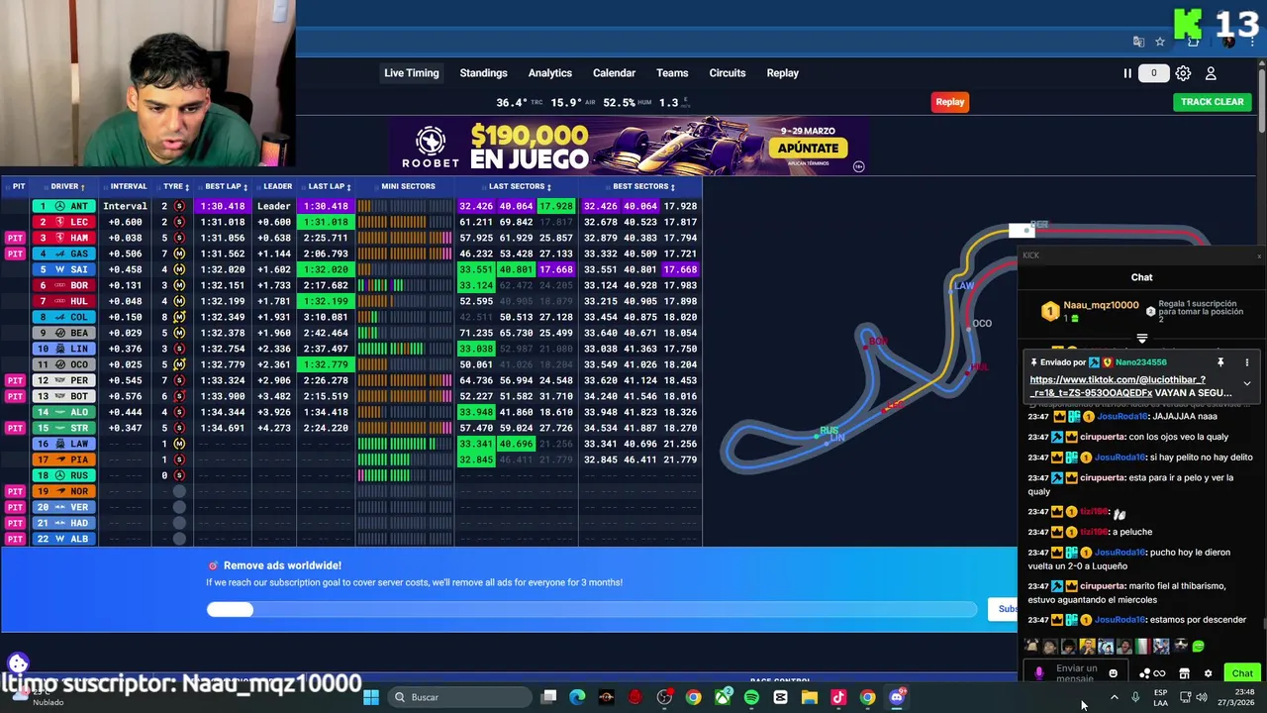Open the chat settings gear

tap(1208, 673)
